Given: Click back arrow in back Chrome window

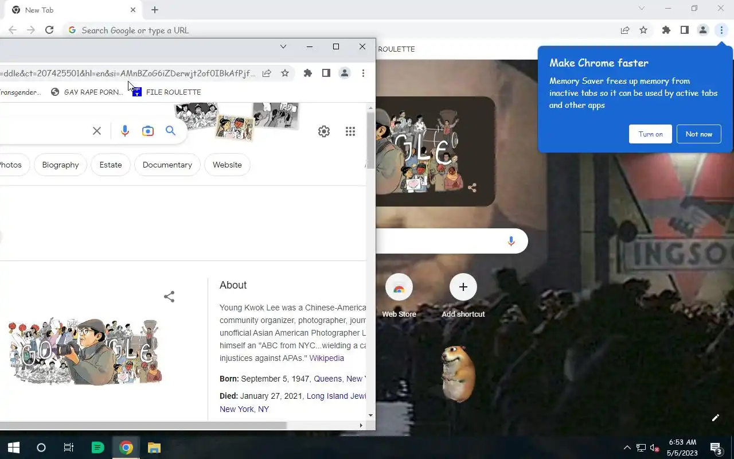Looking at the screenshot, I should tap(13, 30).
